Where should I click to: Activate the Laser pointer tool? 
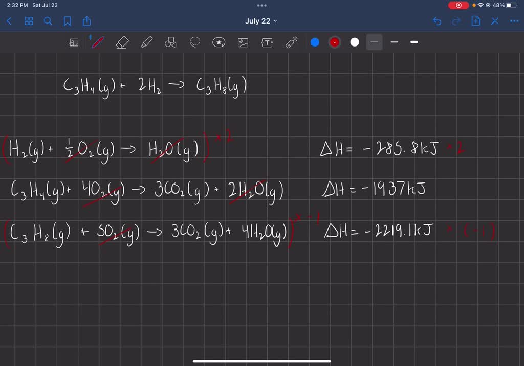coord(291,42)
